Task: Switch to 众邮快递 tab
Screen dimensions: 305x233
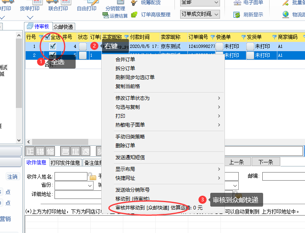Action: coord(63,27)
